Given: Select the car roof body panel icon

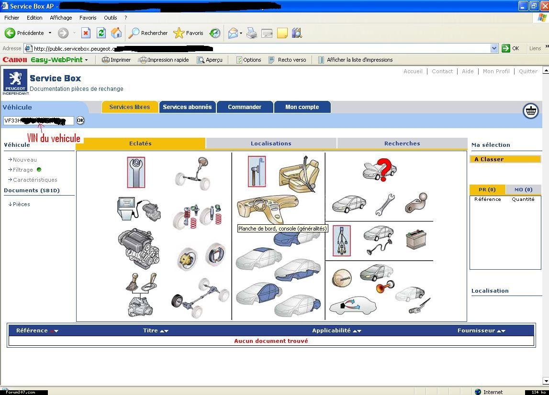Looking at the screenshot, I should (x=258, y=258).
